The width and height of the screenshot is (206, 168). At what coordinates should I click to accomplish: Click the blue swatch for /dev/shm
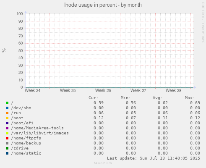[7, 108]
